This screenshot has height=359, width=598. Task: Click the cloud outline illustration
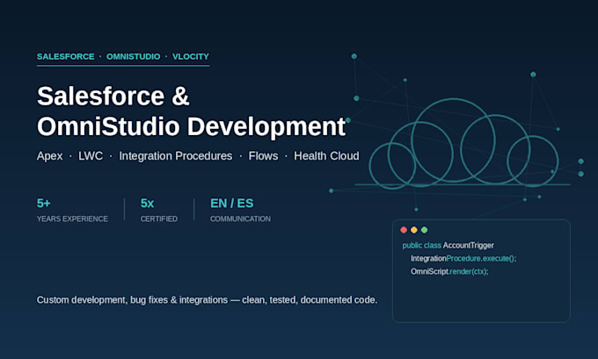click(x=464, y=144)
